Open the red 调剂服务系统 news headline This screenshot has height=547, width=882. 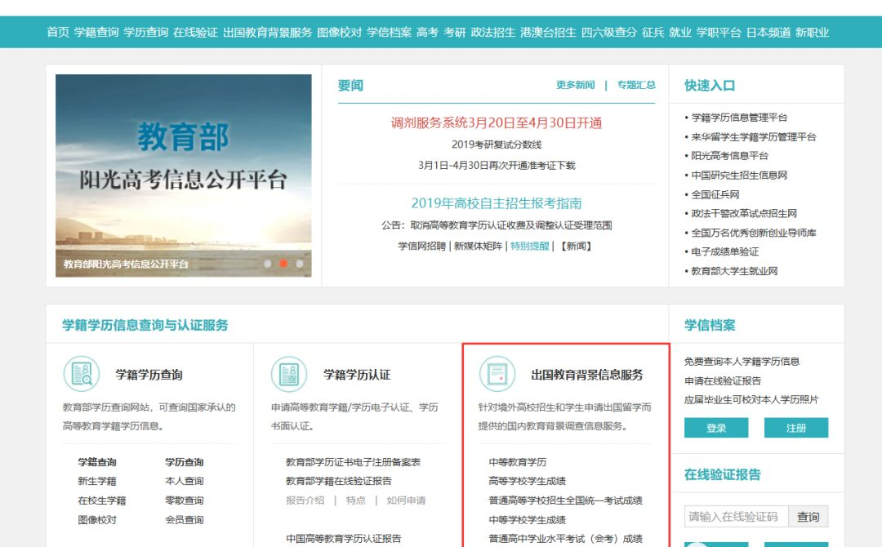(496, 123)
